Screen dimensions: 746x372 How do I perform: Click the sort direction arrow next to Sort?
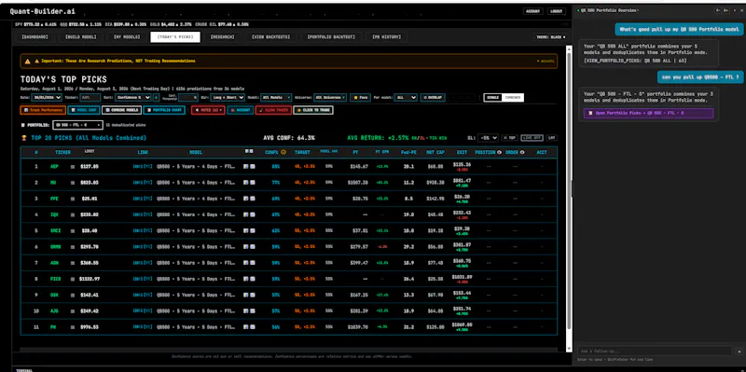click(156, 98)
